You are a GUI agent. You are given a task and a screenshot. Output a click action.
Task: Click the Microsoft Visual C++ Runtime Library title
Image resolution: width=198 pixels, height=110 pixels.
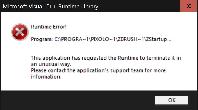[x=50, y=6]
